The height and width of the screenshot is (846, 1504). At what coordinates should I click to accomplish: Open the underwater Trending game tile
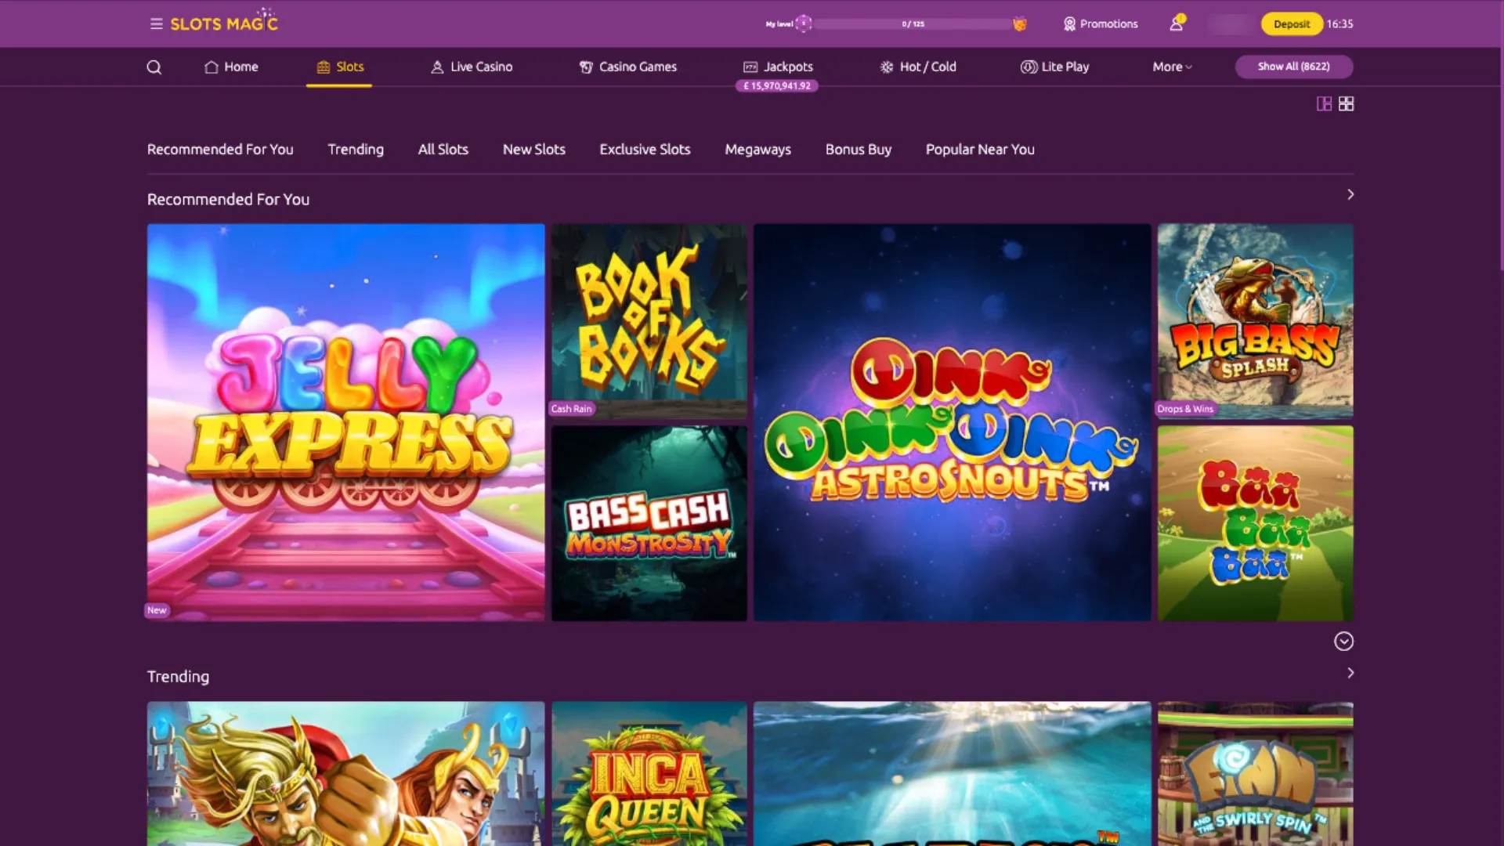coord(952,774)
